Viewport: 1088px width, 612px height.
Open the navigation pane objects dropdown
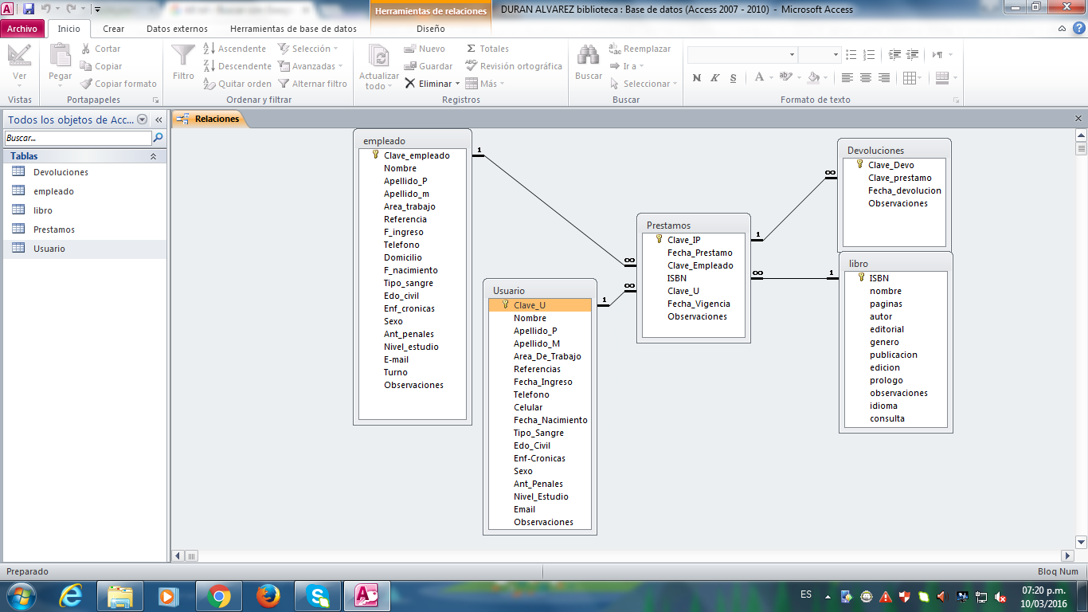click(x=143, y=120)
